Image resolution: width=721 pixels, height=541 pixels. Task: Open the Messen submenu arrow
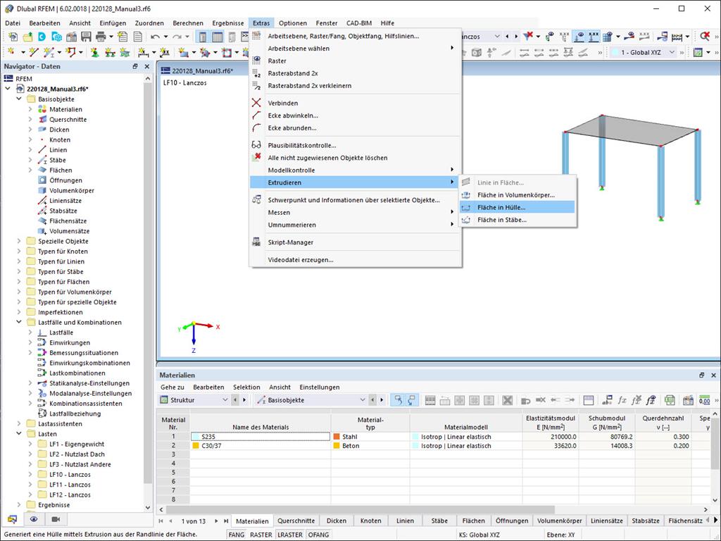click(452, 212)
